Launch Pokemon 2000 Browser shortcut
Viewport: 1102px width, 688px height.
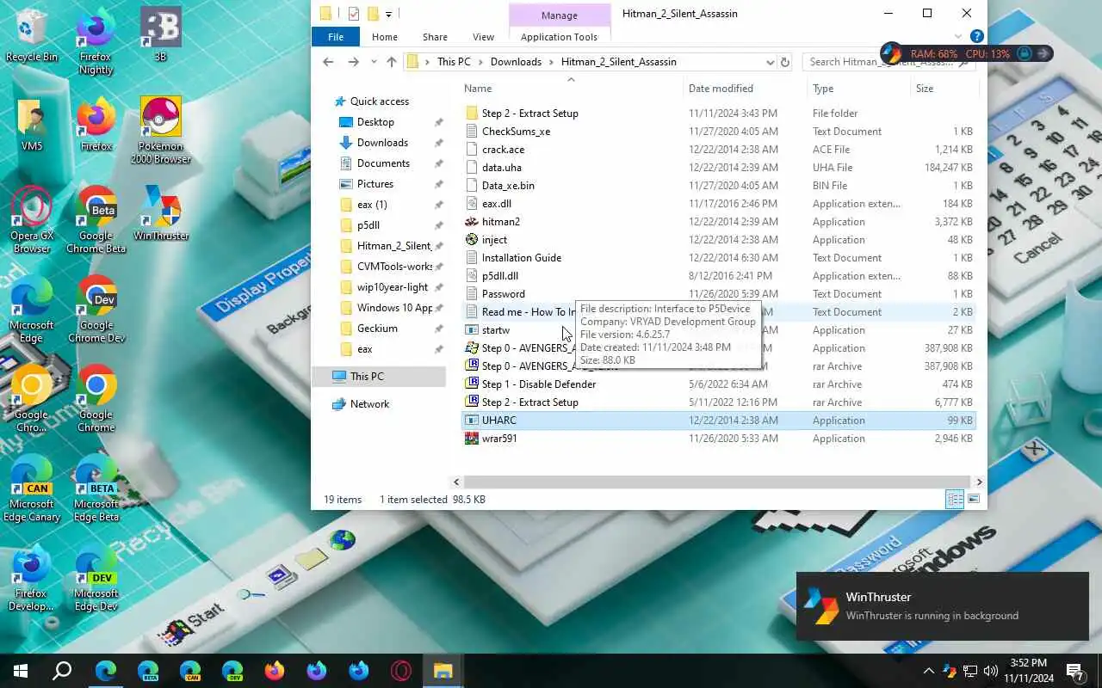coord(161,131)
